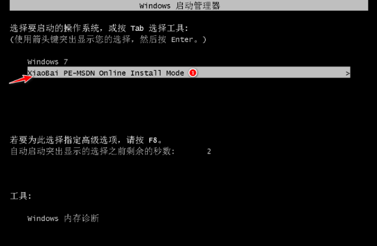Select XiaoBai PE-MSDN Online Install Mode entry
The height and width of the screenshot is (246, 377).
[188, 73]
